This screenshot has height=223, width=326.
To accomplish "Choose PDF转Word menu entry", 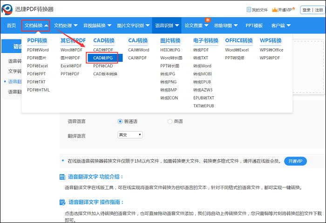I will click(x=38, y=50).
